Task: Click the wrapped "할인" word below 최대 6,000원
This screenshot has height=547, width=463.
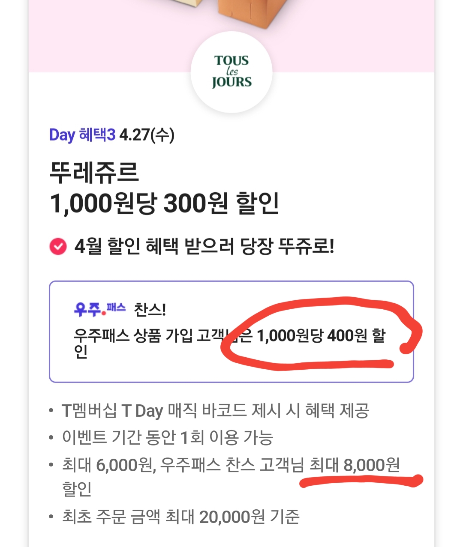Action: [77, 489]
